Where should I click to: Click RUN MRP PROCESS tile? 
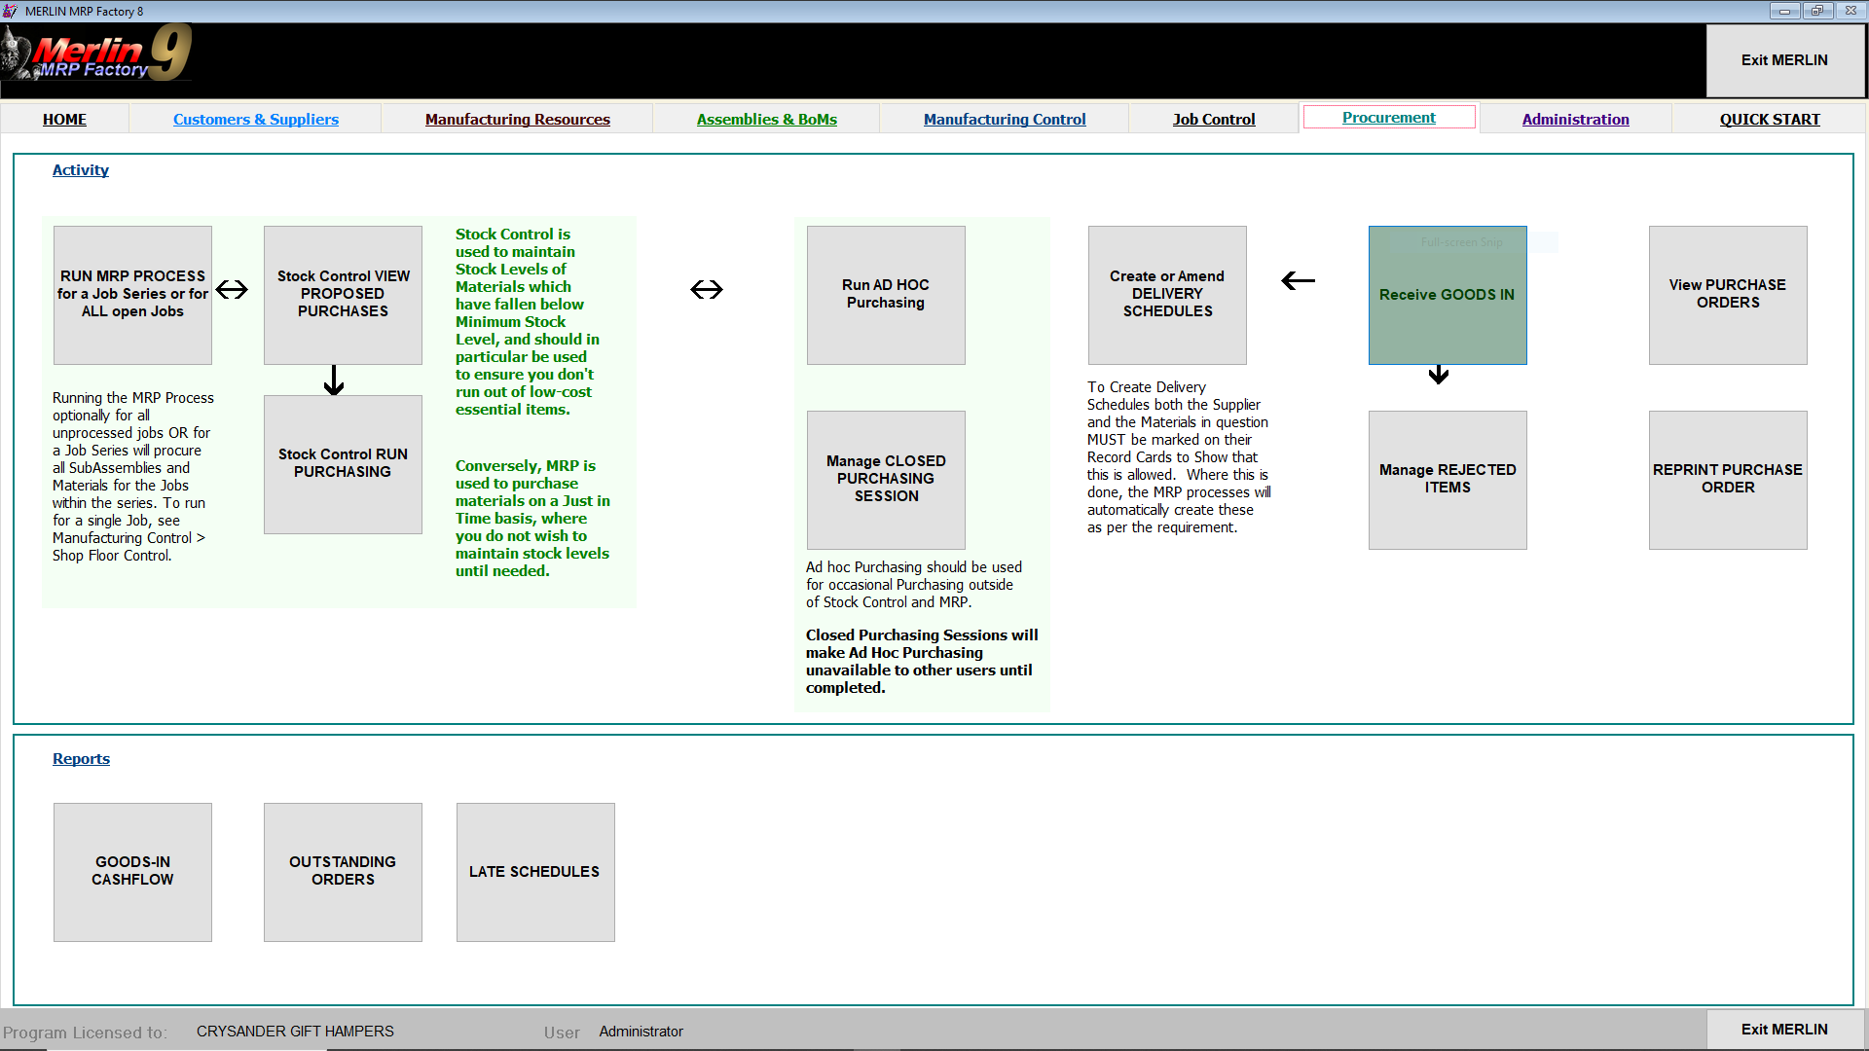132,295
